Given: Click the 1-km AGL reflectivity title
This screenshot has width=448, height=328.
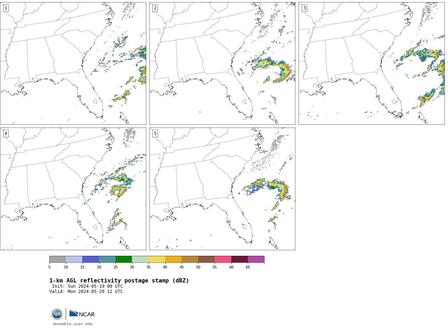Looking at the screenshot, I should coord(119,281).
